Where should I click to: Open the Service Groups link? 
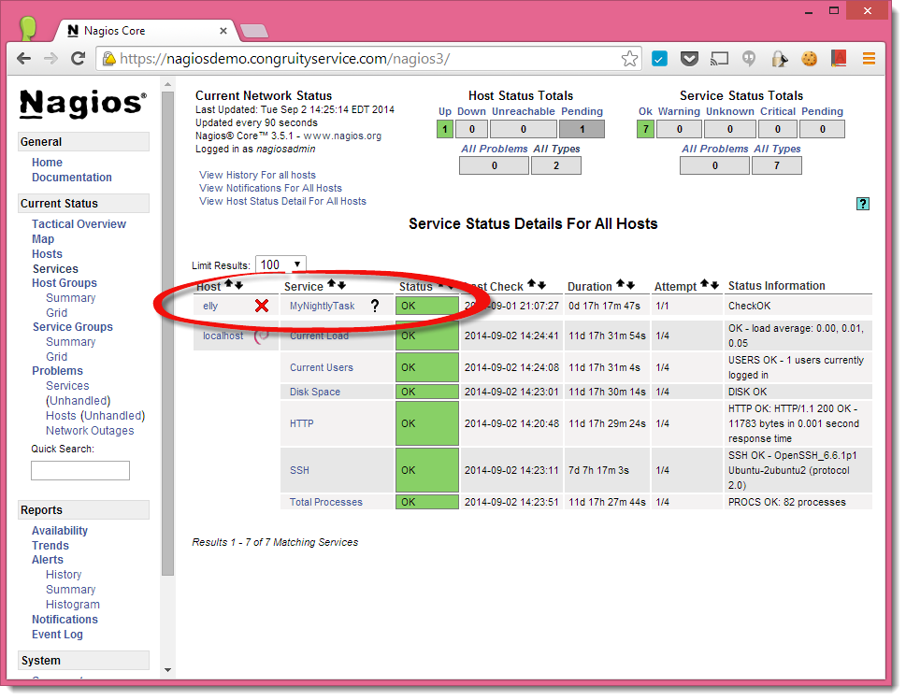pos(72,327)
